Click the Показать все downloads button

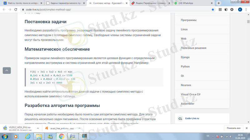tap(233, 128)
